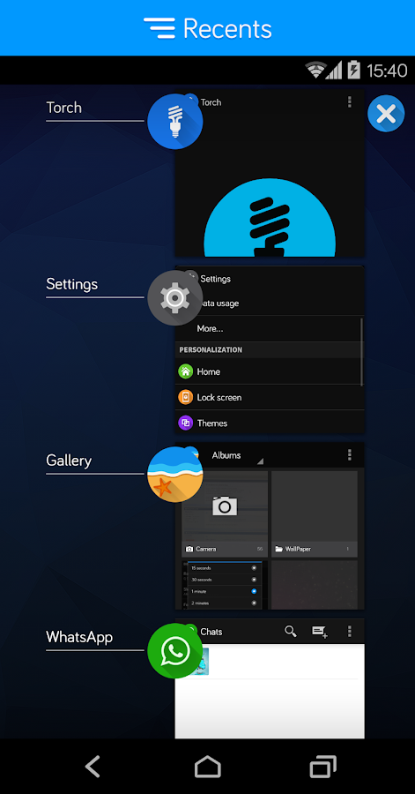Tap the Settings title in card header

click(x=216, y=279)
